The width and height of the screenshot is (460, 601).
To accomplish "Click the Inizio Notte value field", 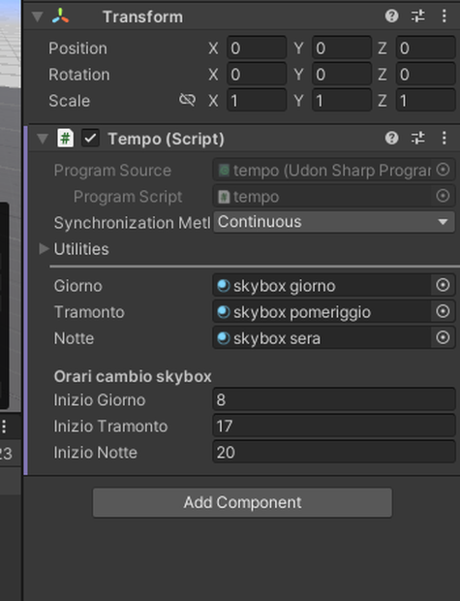I will (x=334, y=453).
